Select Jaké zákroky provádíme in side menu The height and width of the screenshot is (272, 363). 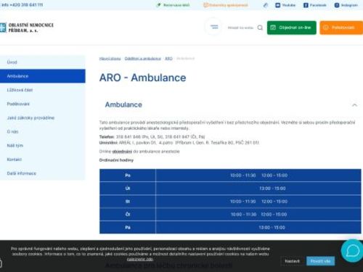43,118
